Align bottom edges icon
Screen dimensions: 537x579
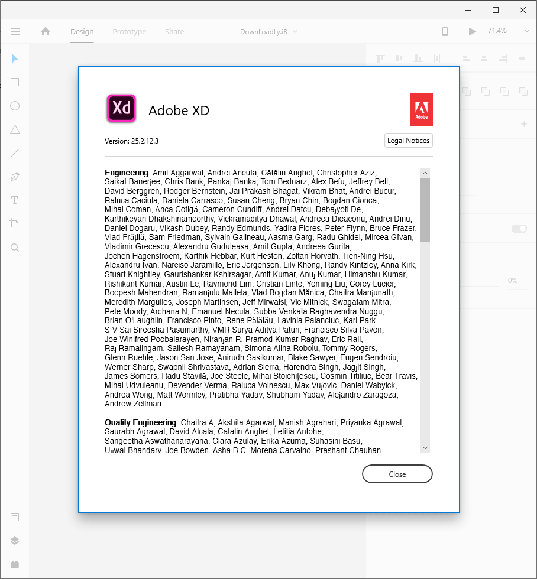point(418,58)
